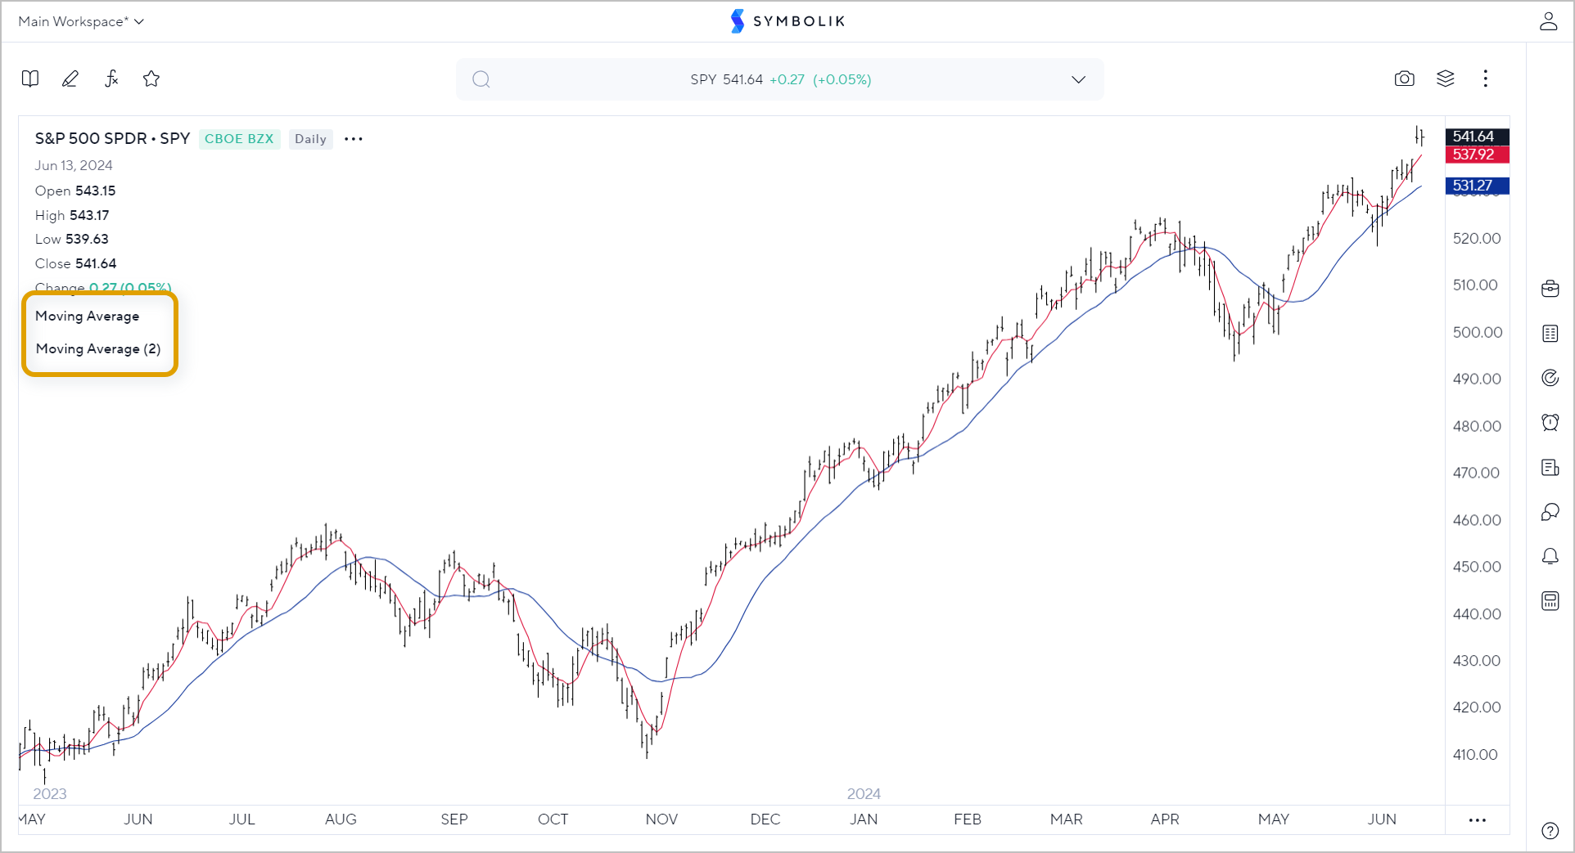Open the three-dot menu beside Daily
Screen dimensions: 1575x853
pyautogui.click(x=354, y=139)
